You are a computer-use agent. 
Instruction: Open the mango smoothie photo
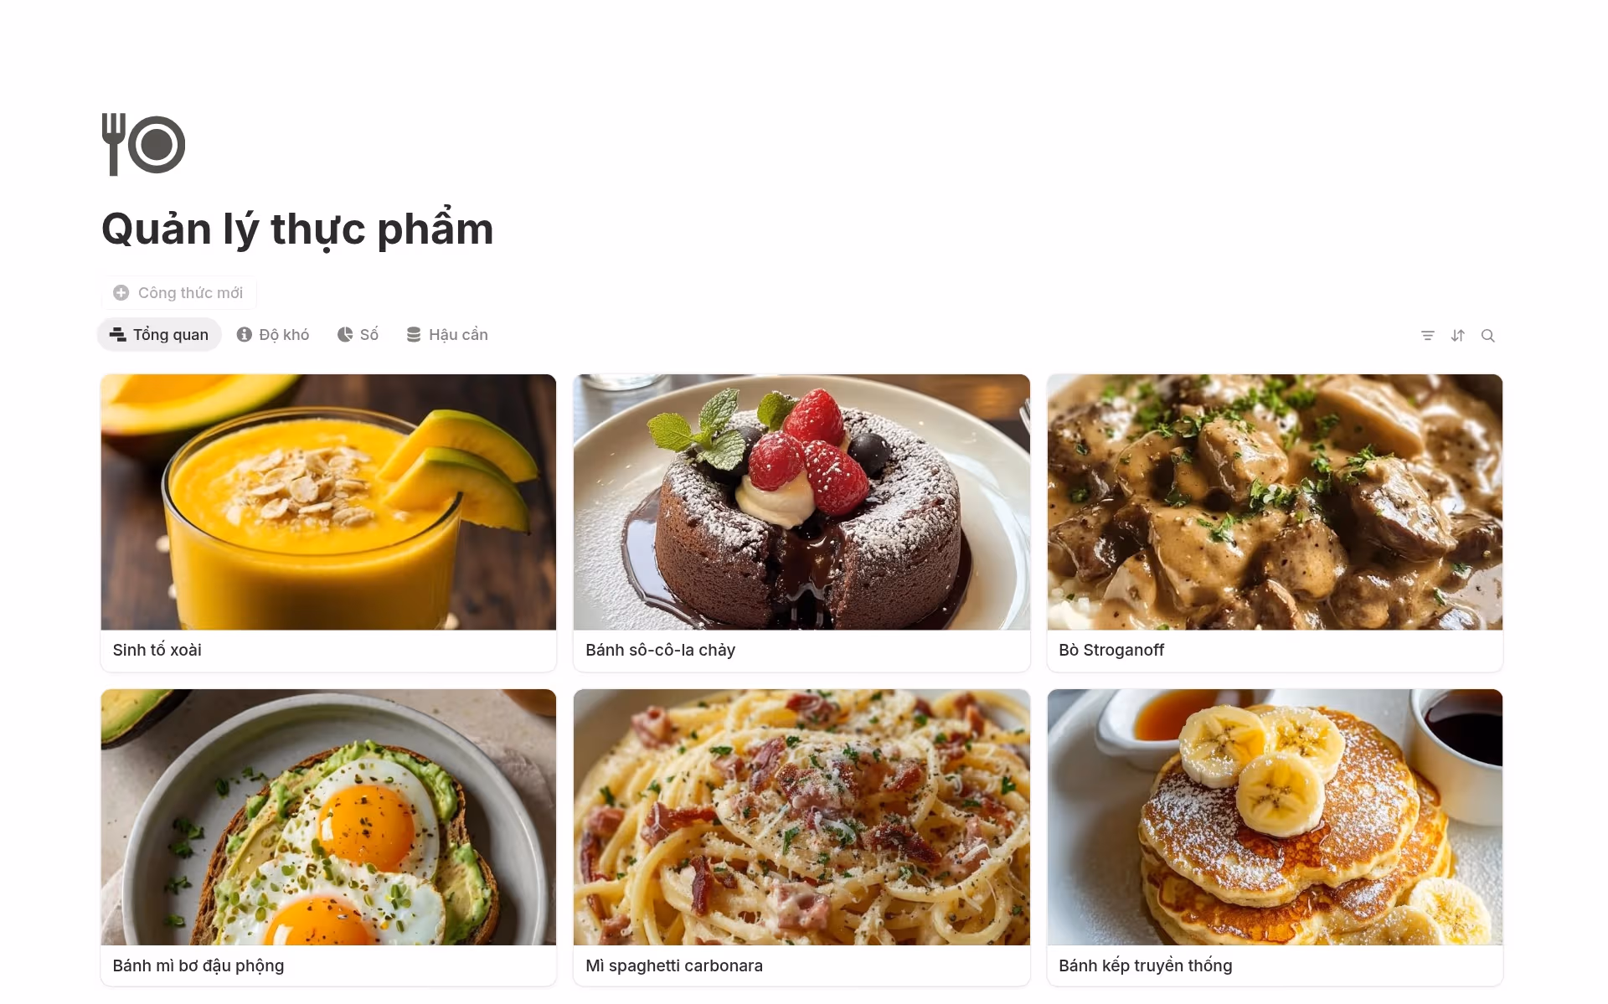click(328, 502)
